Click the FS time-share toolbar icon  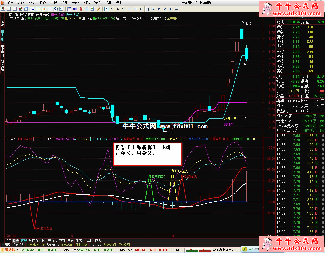(x=106, y=9)
